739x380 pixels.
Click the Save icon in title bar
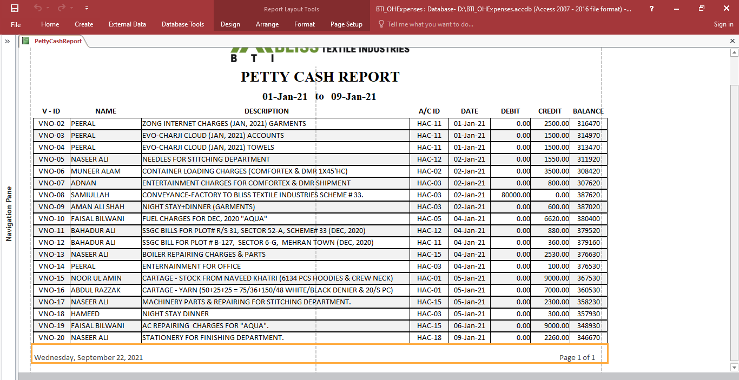[15, 8]
